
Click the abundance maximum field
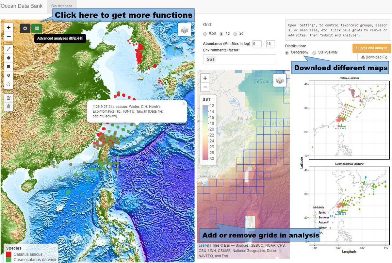270,44
